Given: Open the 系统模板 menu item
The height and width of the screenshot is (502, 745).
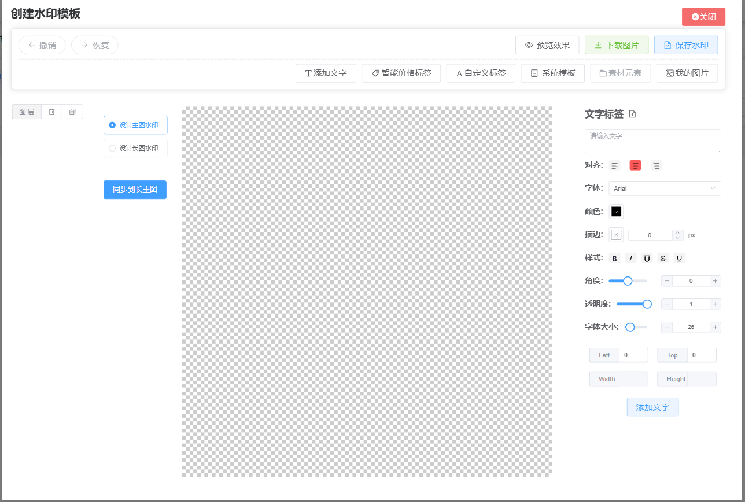Looking at the screenshot, I should [x=552, y=73].
